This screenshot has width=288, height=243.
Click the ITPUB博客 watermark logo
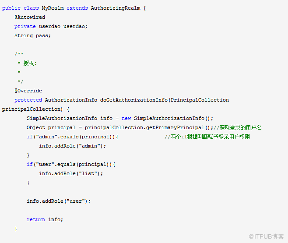point(266,236)
